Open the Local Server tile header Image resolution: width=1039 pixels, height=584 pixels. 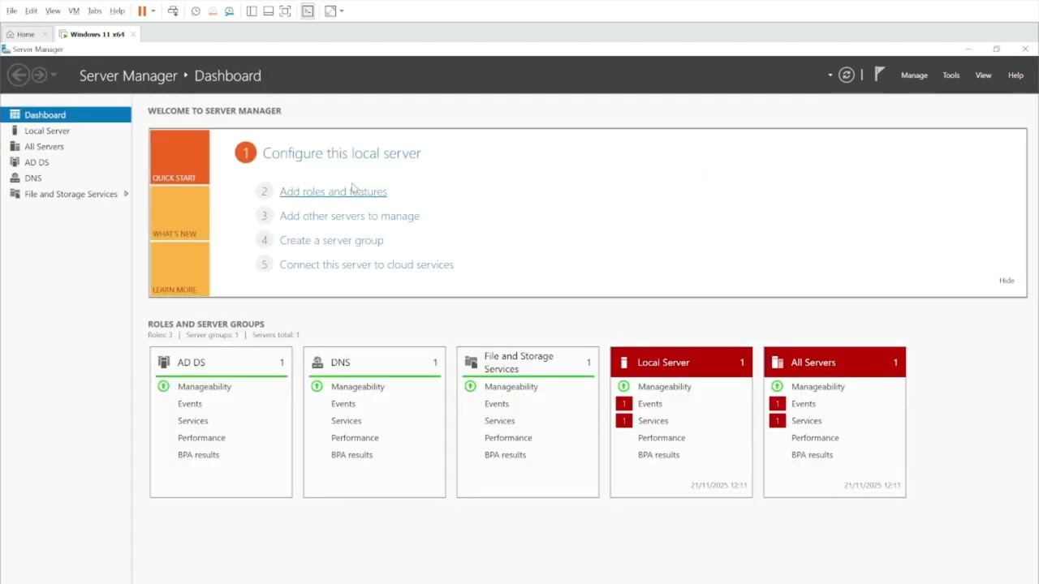click(681, 363)
